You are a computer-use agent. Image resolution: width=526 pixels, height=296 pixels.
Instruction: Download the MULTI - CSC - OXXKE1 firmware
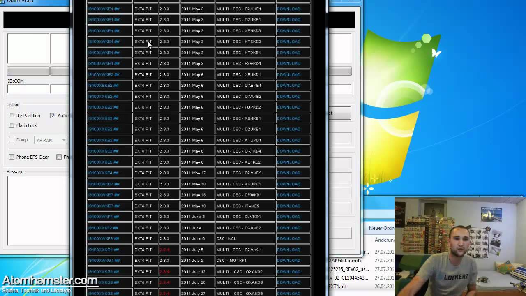(x=288, y=9)
